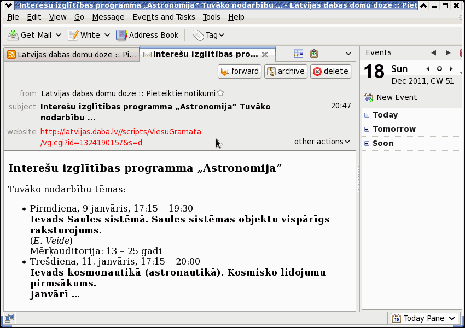
Task: Create a New Event
Action: pos(390,97)
